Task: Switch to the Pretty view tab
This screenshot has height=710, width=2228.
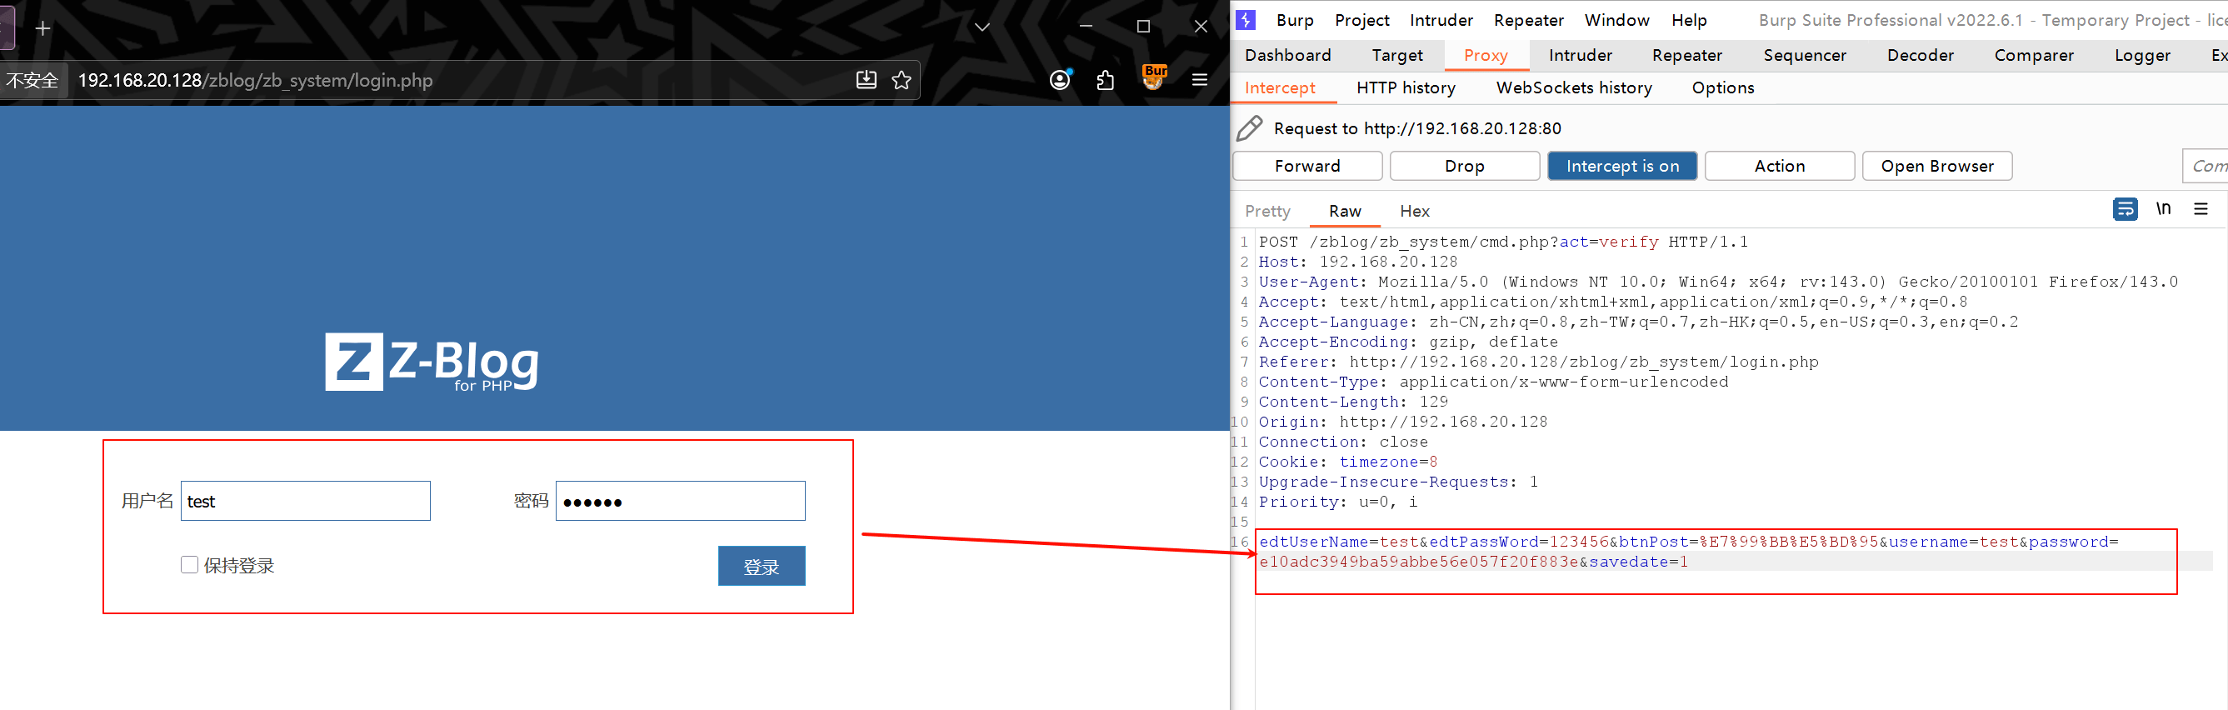Action: 1267,211
